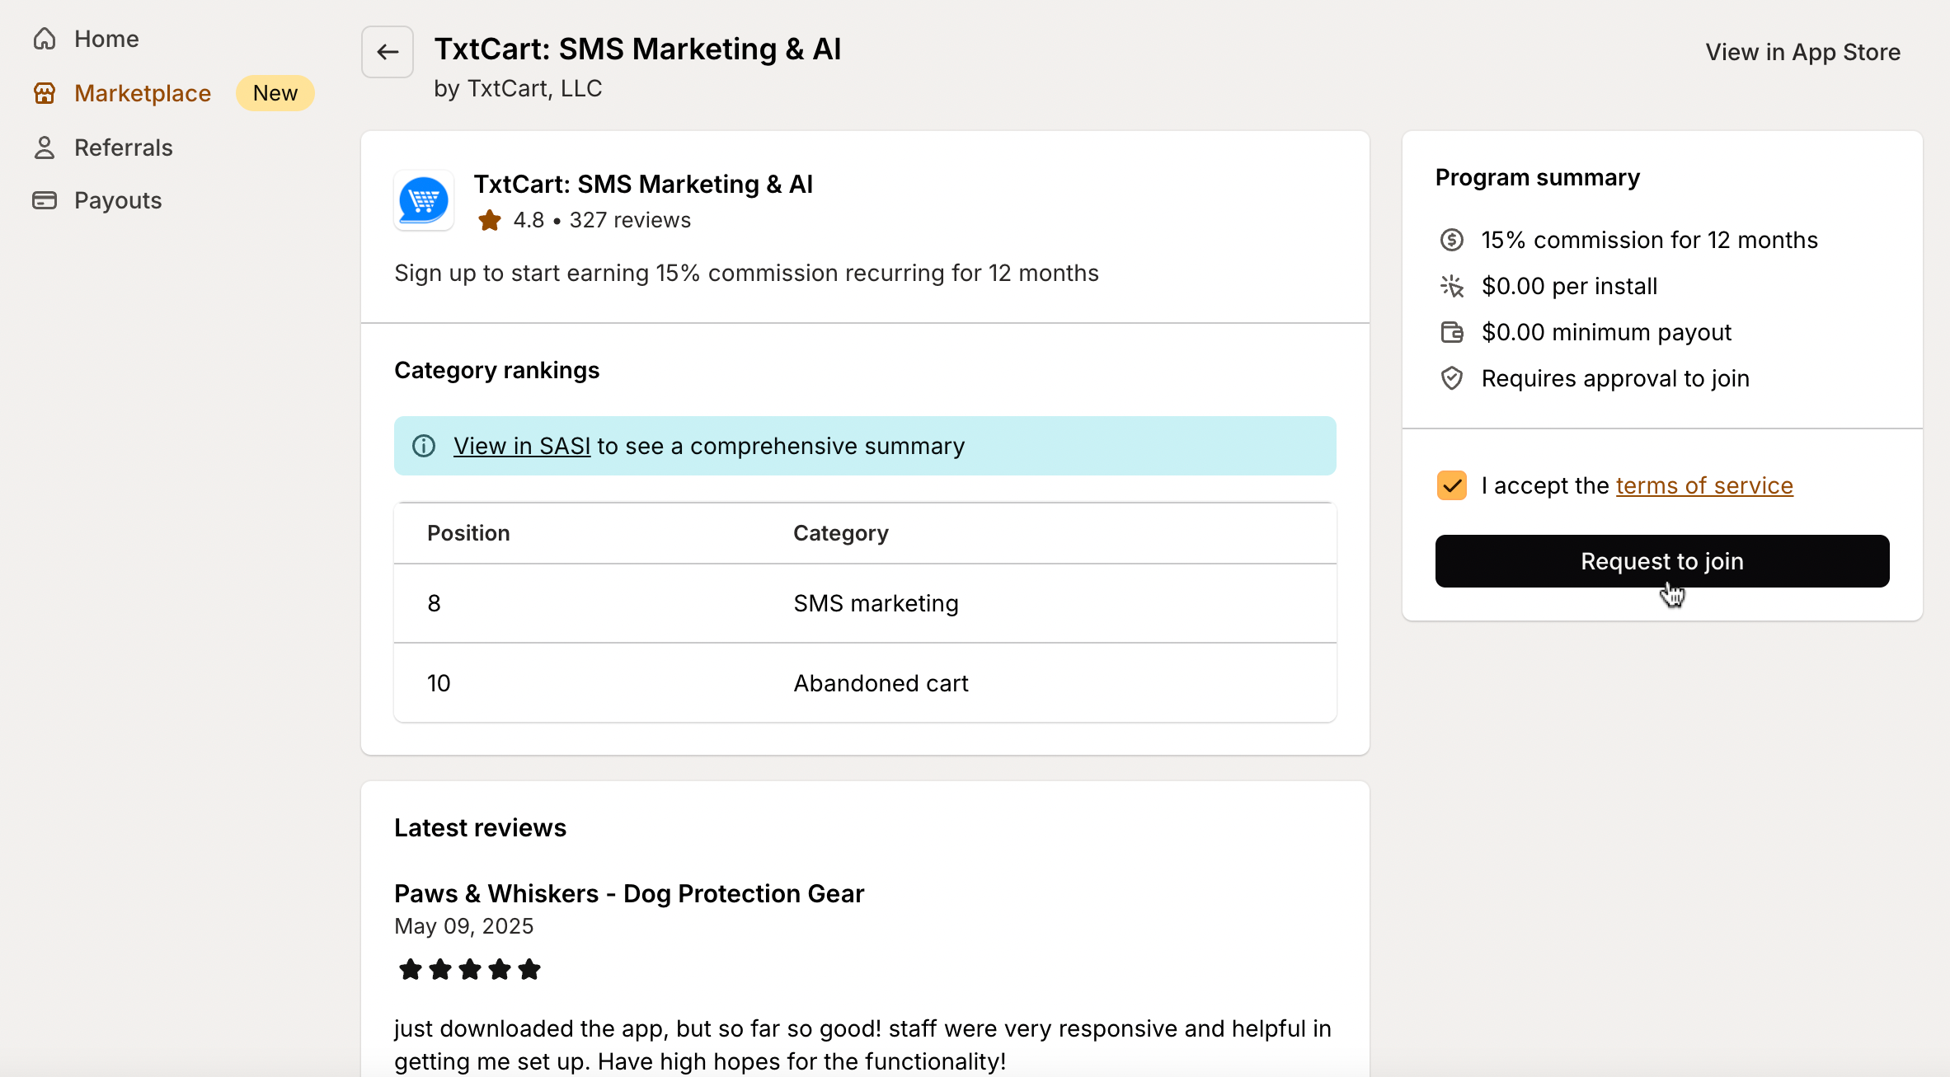This screenshot has height=1077, width=1950.
Task: Click the wallet icon beside minimum payout
Action: (1452, 332)
